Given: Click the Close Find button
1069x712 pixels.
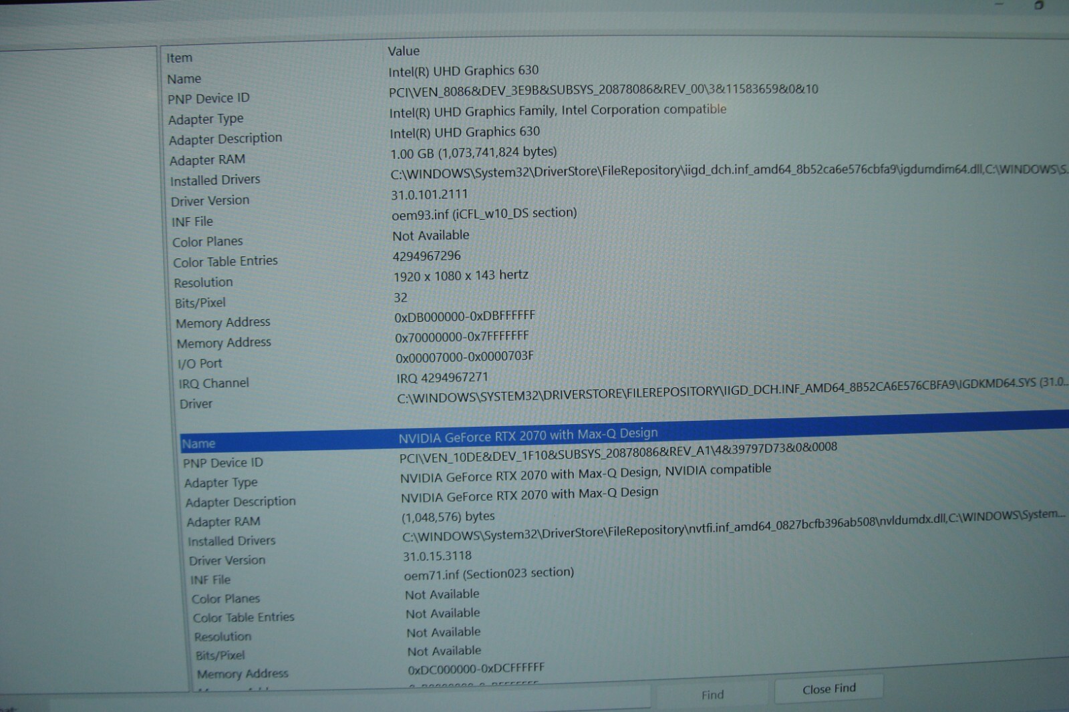Looking at the screenshot, I should click(x=828, y=689).
